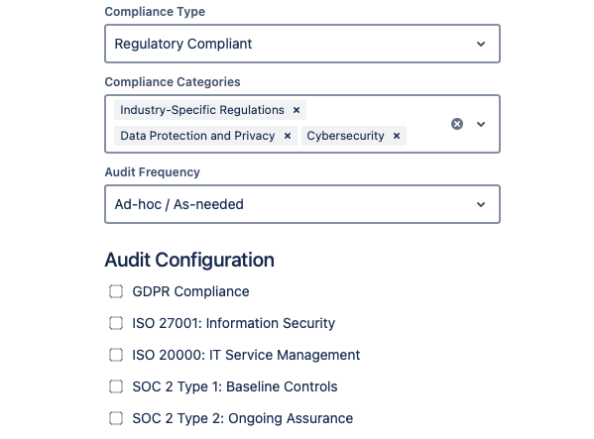Clear all selected compliance categories
Screen dimensions: 594x439
[x=457, y=124]
